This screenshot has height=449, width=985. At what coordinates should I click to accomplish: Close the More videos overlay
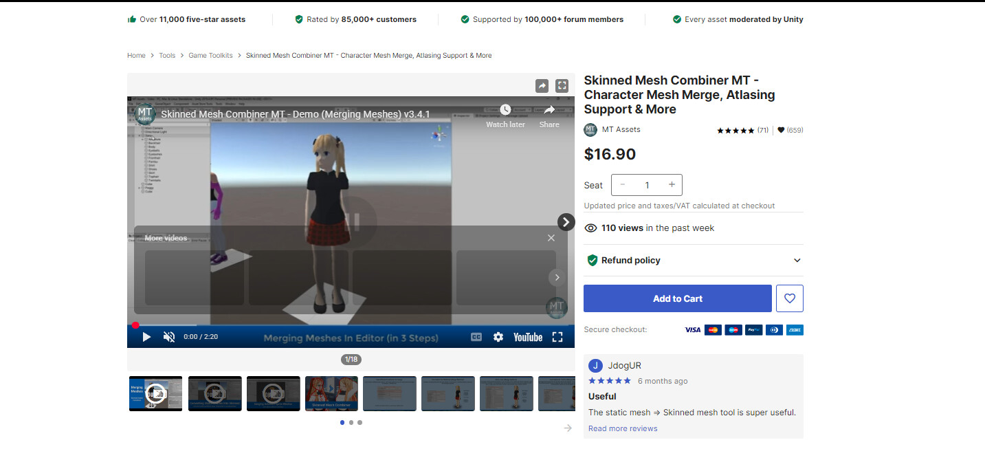[x=551, y=238]
